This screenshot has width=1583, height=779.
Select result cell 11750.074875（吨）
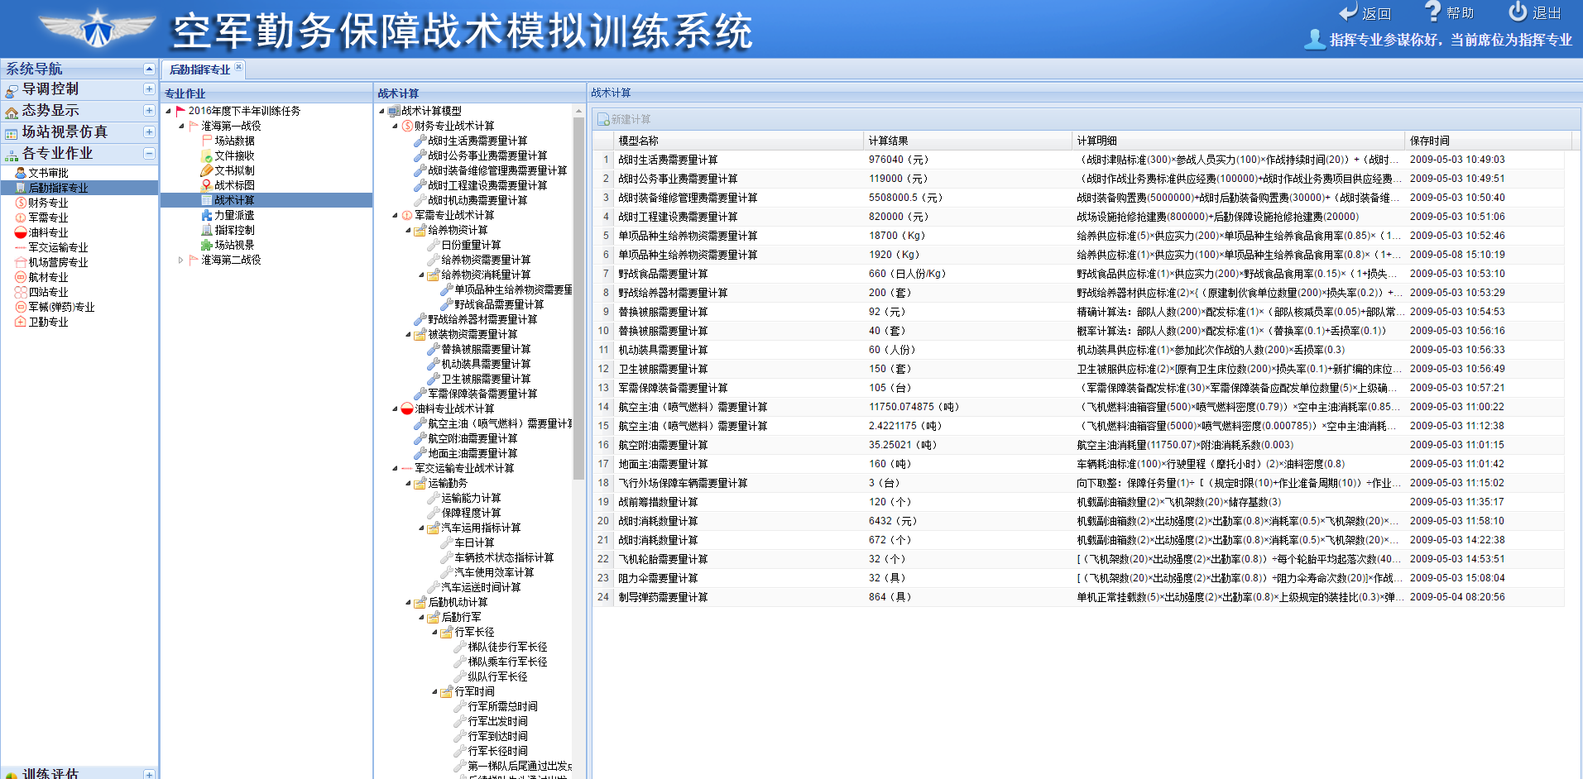tap(967, 407)
